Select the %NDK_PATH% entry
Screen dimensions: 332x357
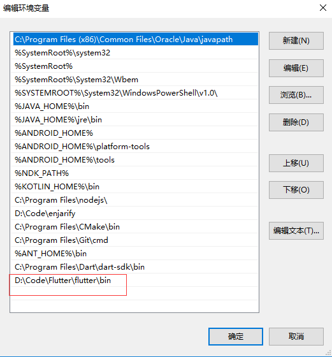pyautogui.click(x=134, y=173)
